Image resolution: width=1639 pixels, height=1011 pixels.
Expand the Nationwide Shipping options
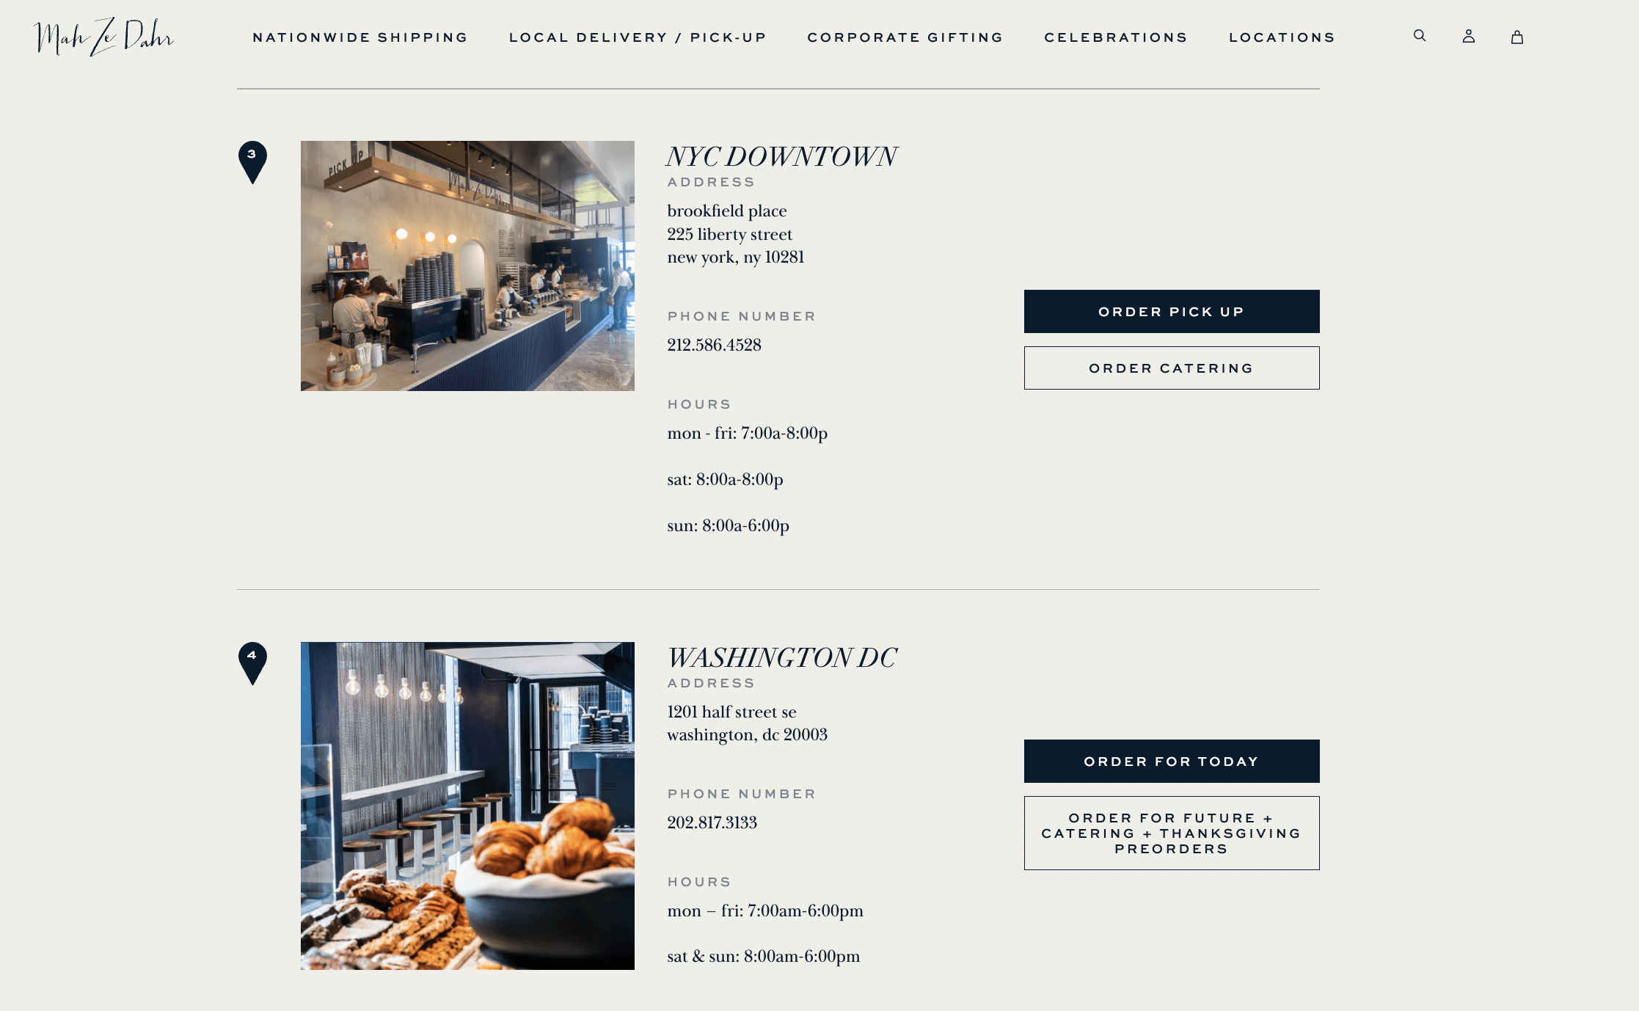coord(359,36)
